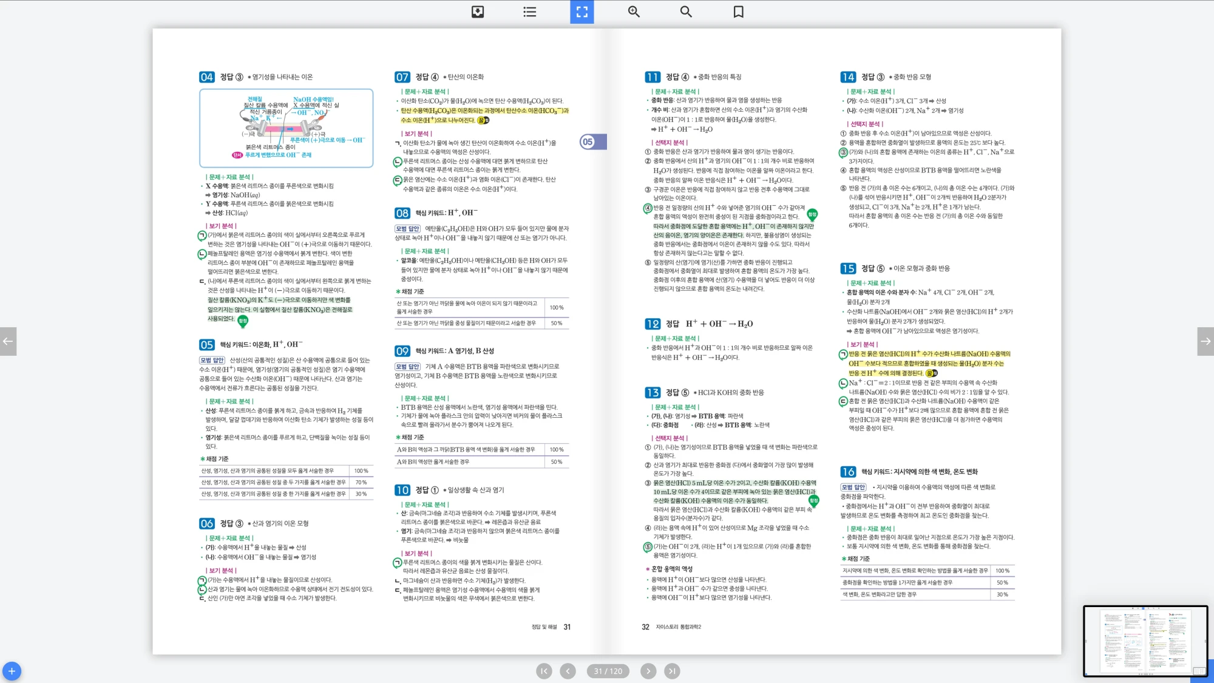
Task: Open the search magnifier tool
Action: point(686,12)
